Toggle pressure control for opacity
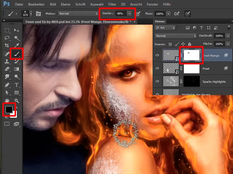Image resolution: width=233 pixels, height=174 pixels. tap(138, 14)
